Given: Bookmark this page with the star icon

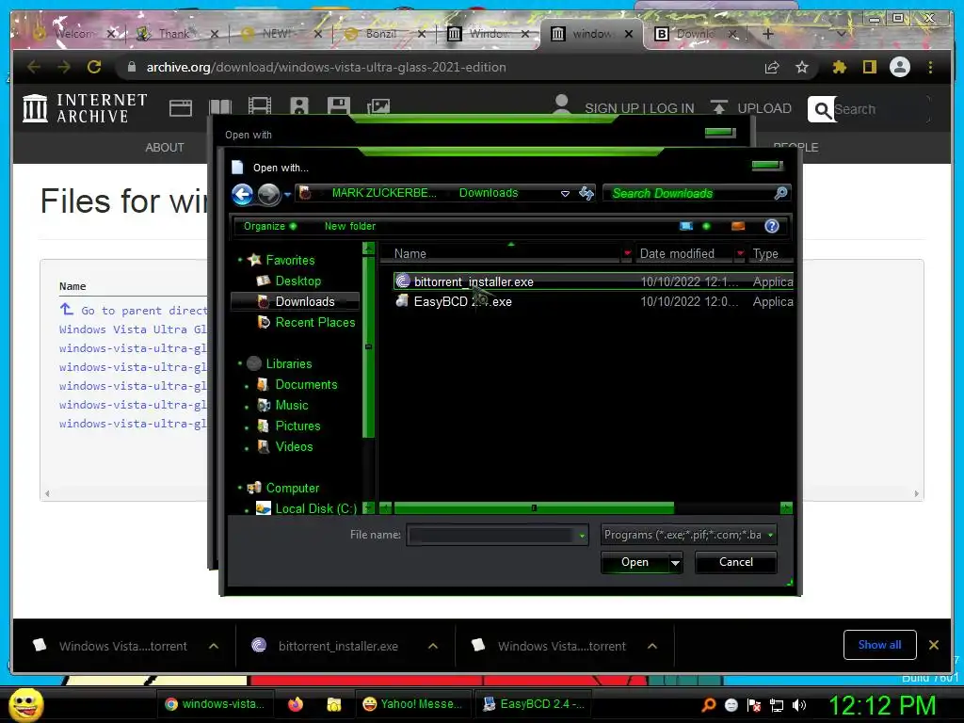Looking at the screenshot, I should (802, 67).
